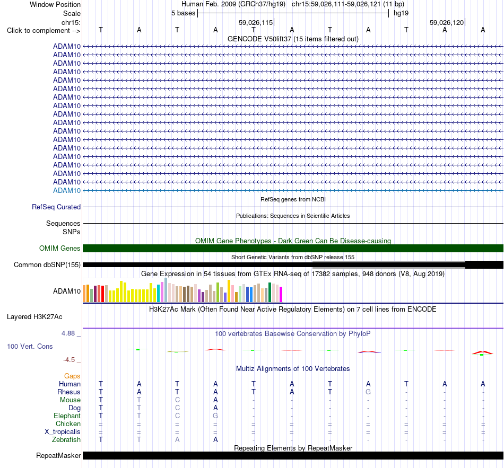Click the G base in the Rhesus row
Image resolution: width=504 pixels, height=468 pixels.
pyautogui.click(x=368, y=392)
